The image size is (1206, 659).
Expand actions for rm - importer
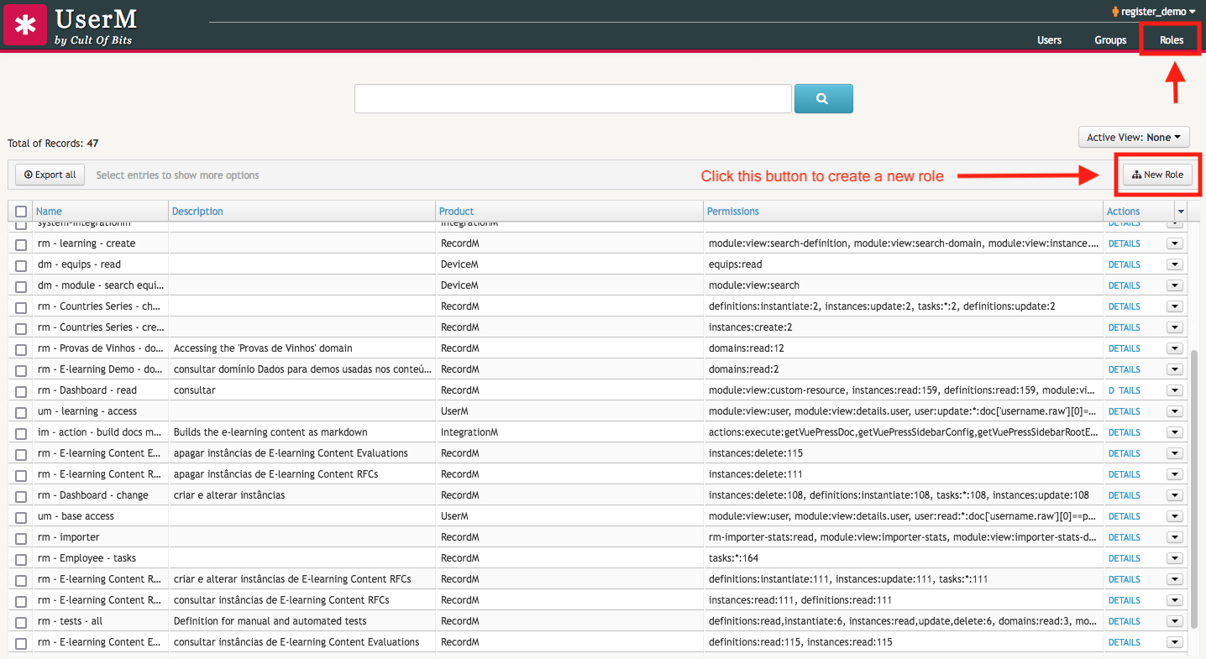click(x=1175, y=537)
